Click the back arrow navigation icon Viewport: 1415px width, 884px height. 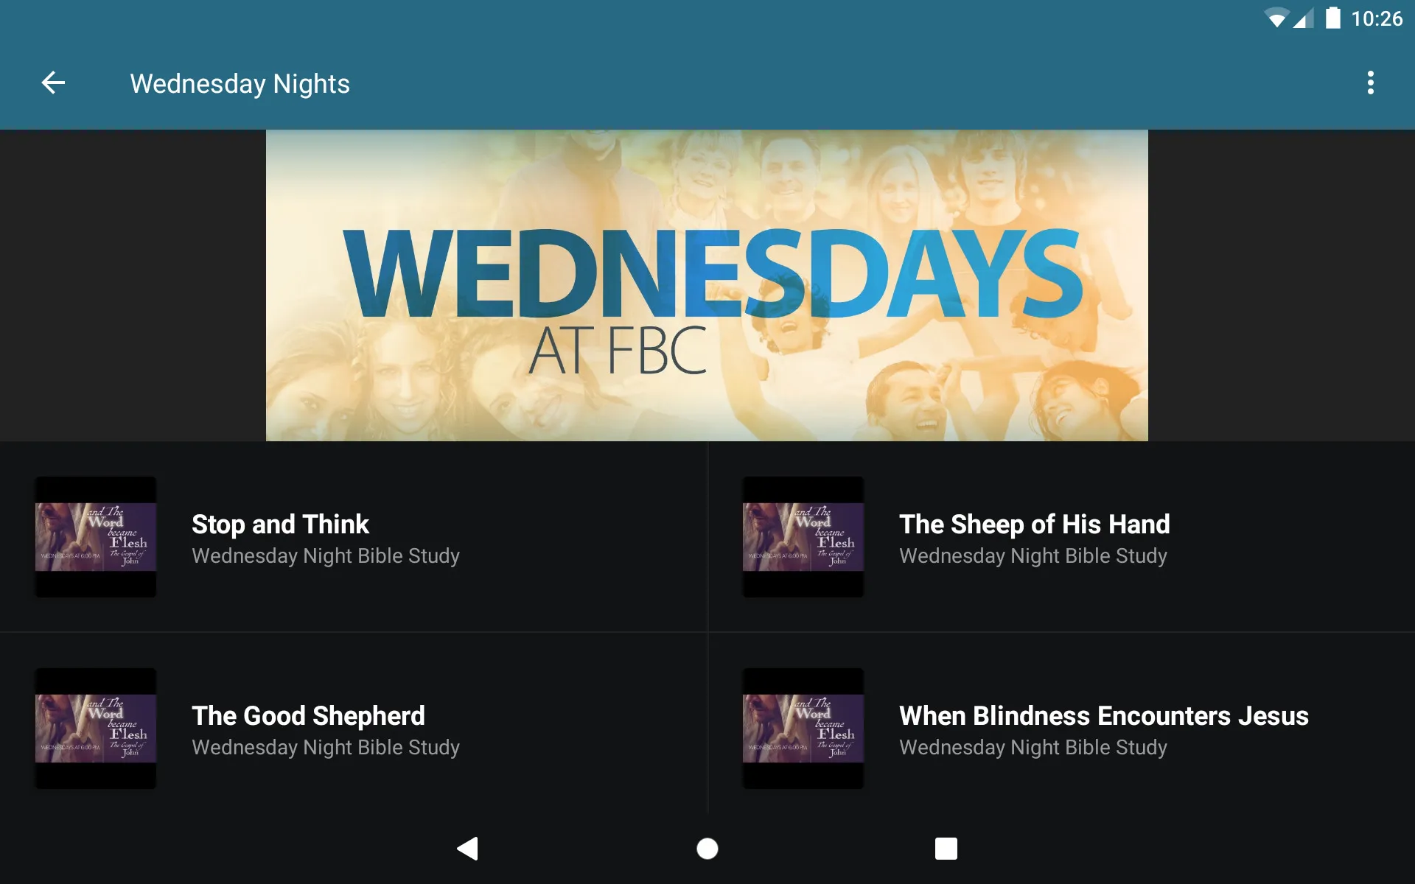(52, 83)
